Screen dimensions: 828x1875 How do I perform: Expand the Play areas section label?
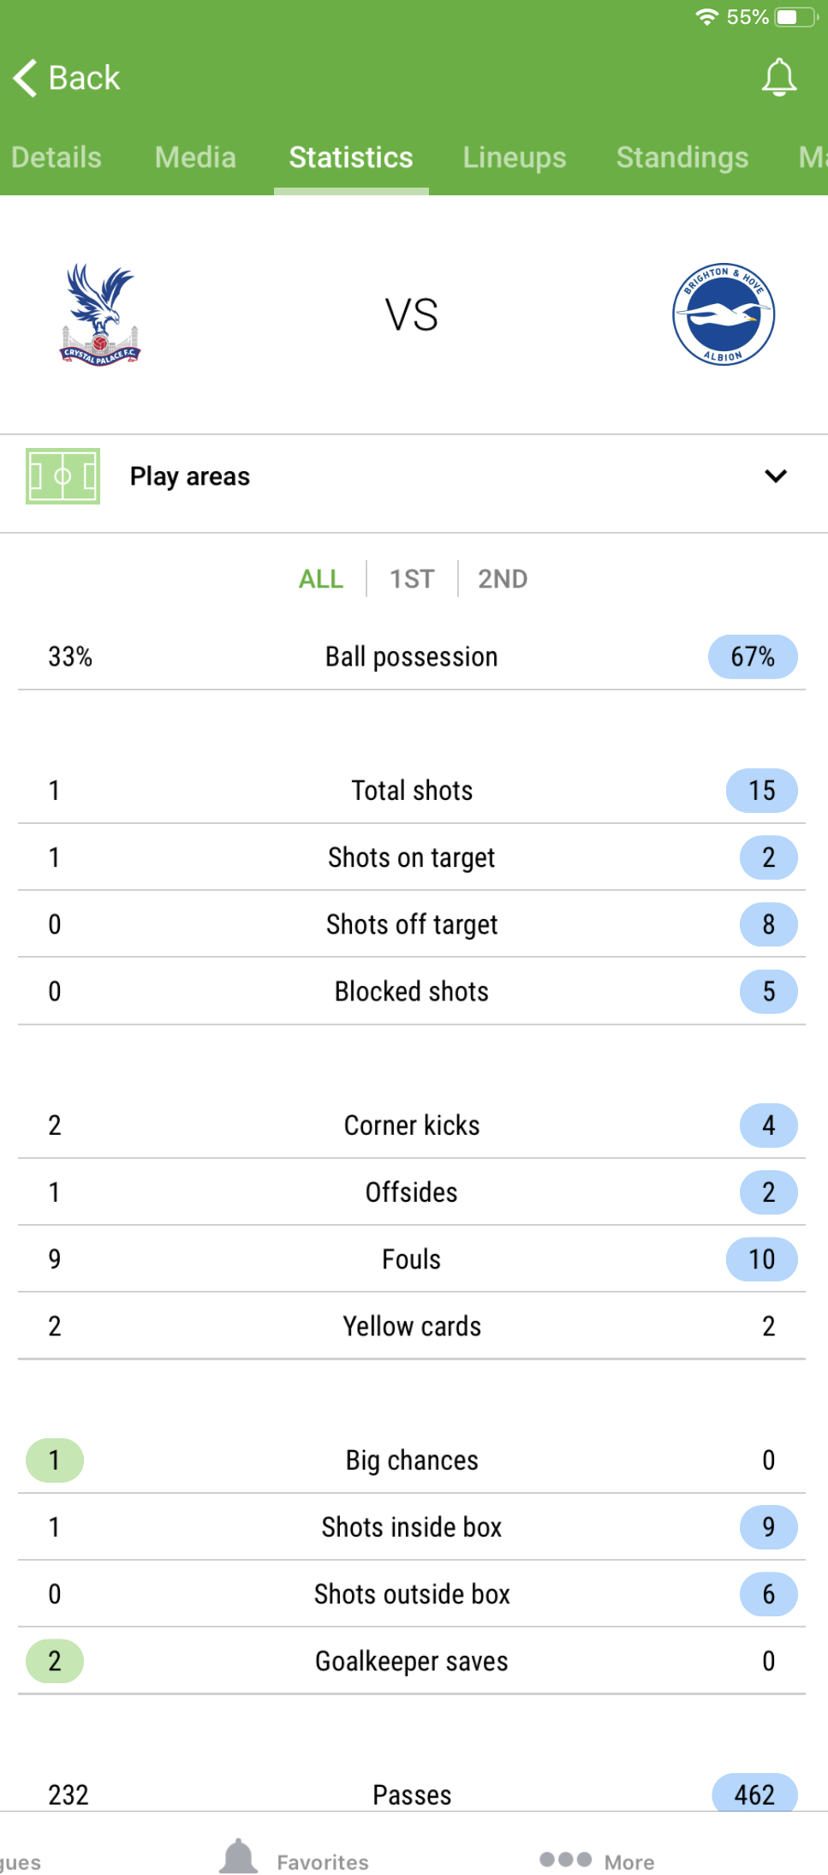pyautogui.click(x=190, y=476)
